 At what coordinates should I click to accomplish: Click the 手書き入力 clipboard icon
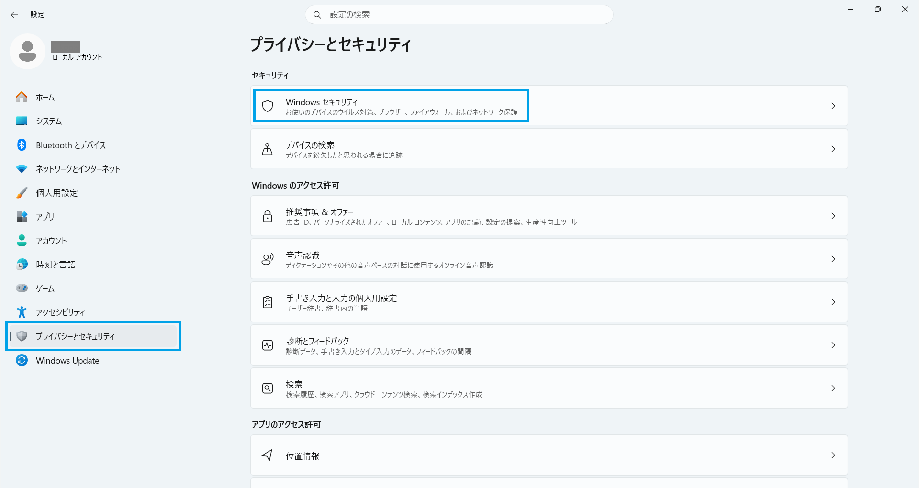coord(268,302)
